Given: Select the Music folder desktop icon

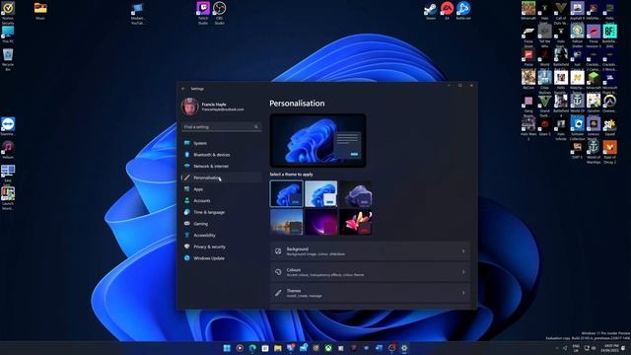Looking at the screenshot, I should pos(40,11).
